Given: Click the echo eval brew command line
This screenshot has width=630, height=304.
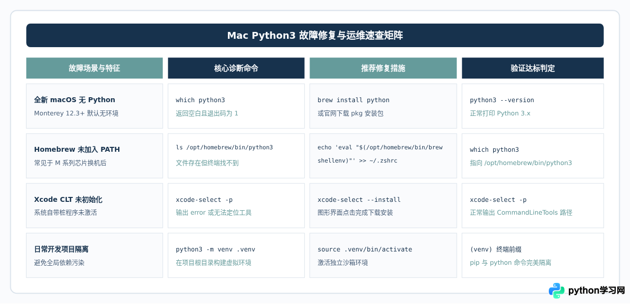Looking at the screenshot, I should click(380, 147).
